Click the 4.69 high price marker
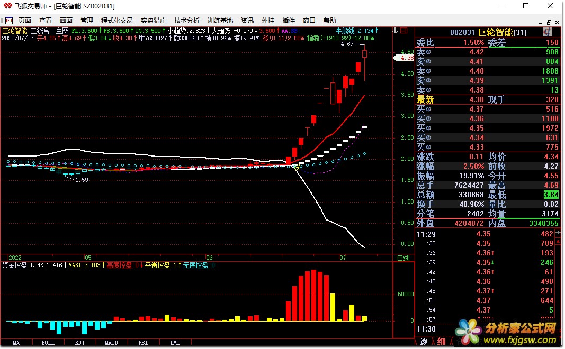This screenshot has height=349, width=565. click(x=347, y=44)
